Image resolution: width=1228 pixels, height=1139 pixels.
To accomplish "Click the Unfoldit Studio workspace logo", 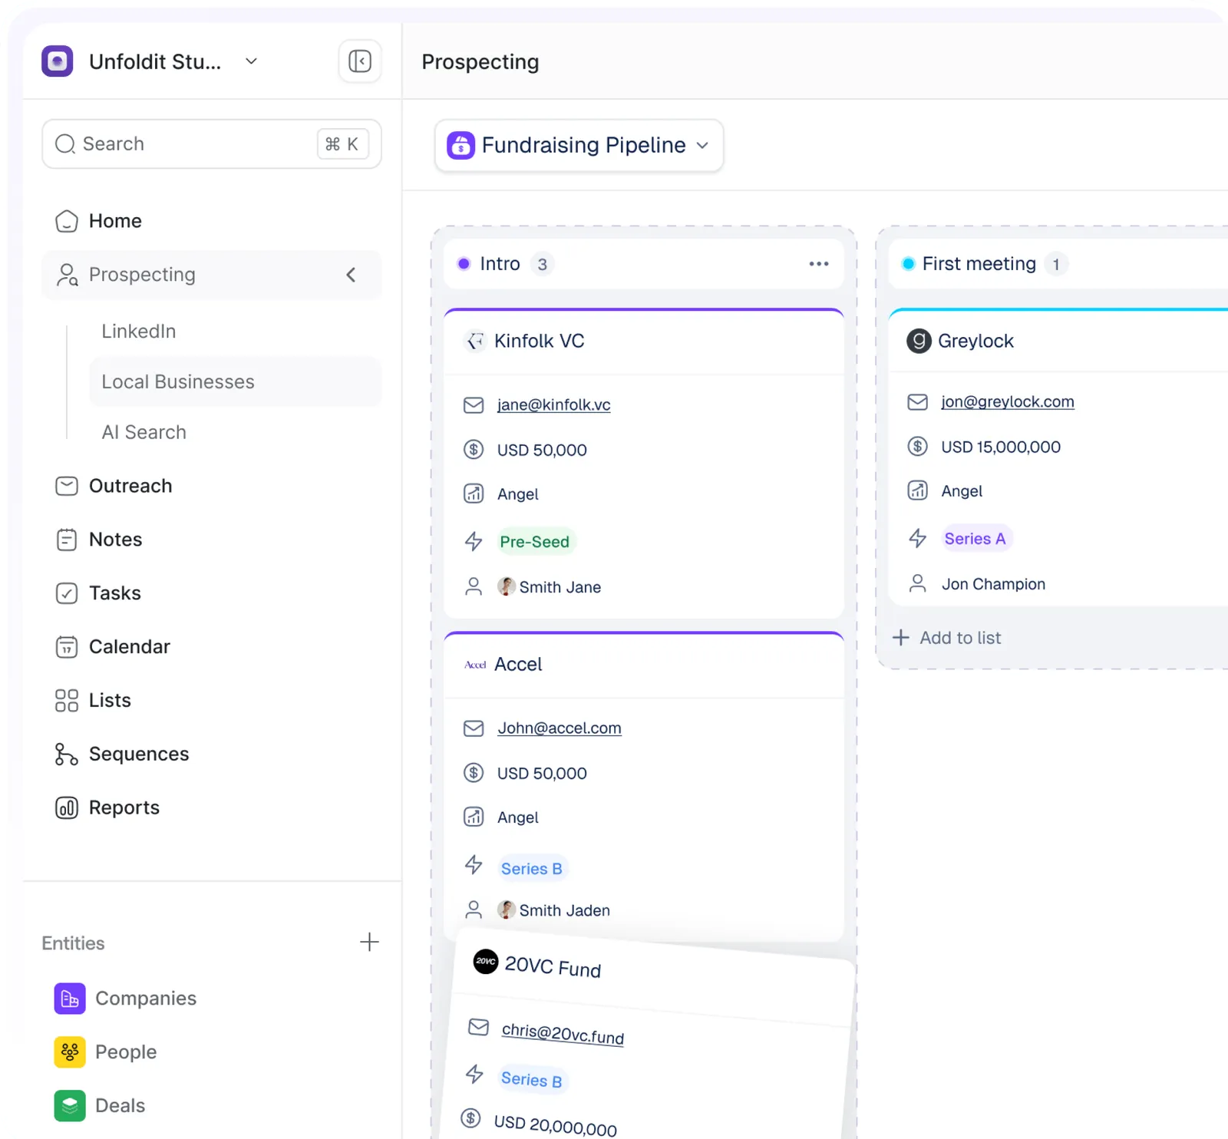I will pos(58,61).
